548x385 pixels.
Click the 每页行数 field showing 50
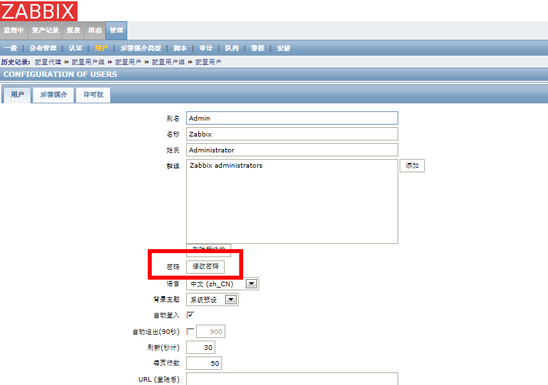point(204,363)
